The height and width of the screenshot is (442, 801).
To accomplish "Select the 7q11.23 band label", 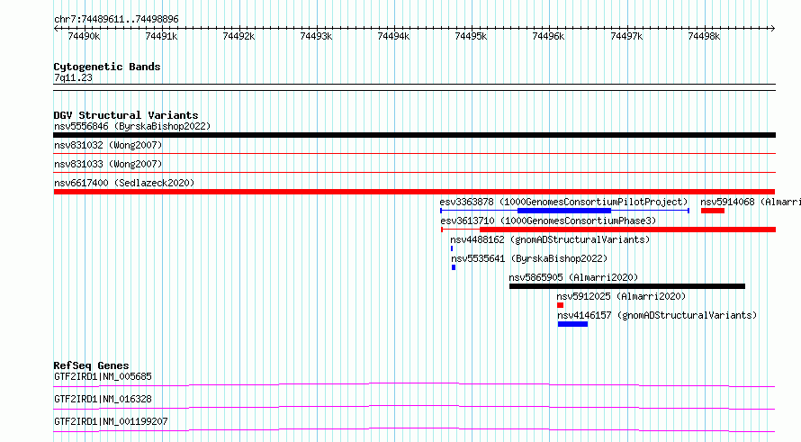I will tap(73, 78).
